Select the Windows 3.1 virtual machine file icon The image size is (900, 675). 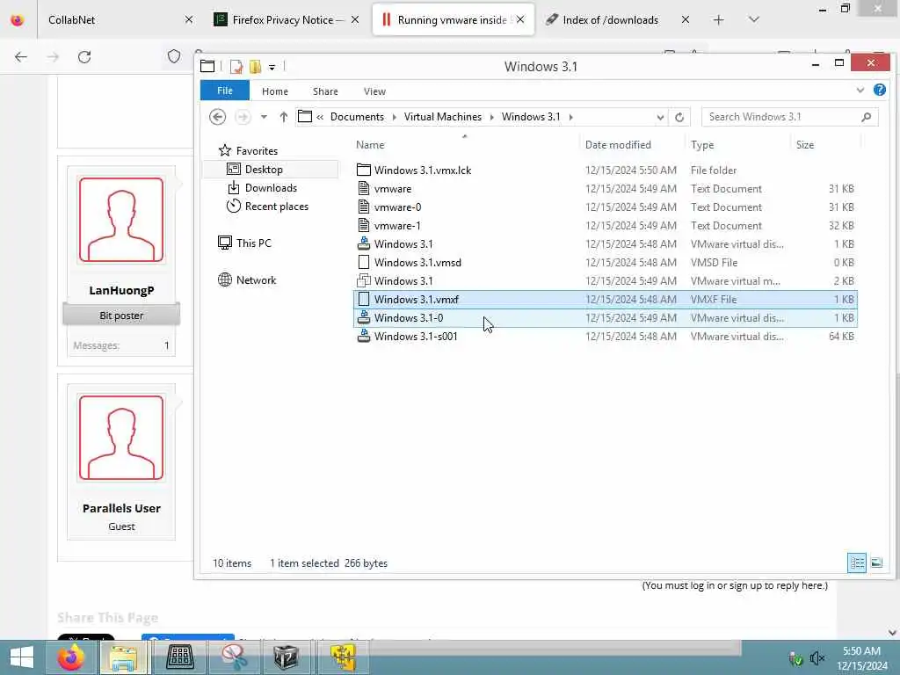click(363, 280)
